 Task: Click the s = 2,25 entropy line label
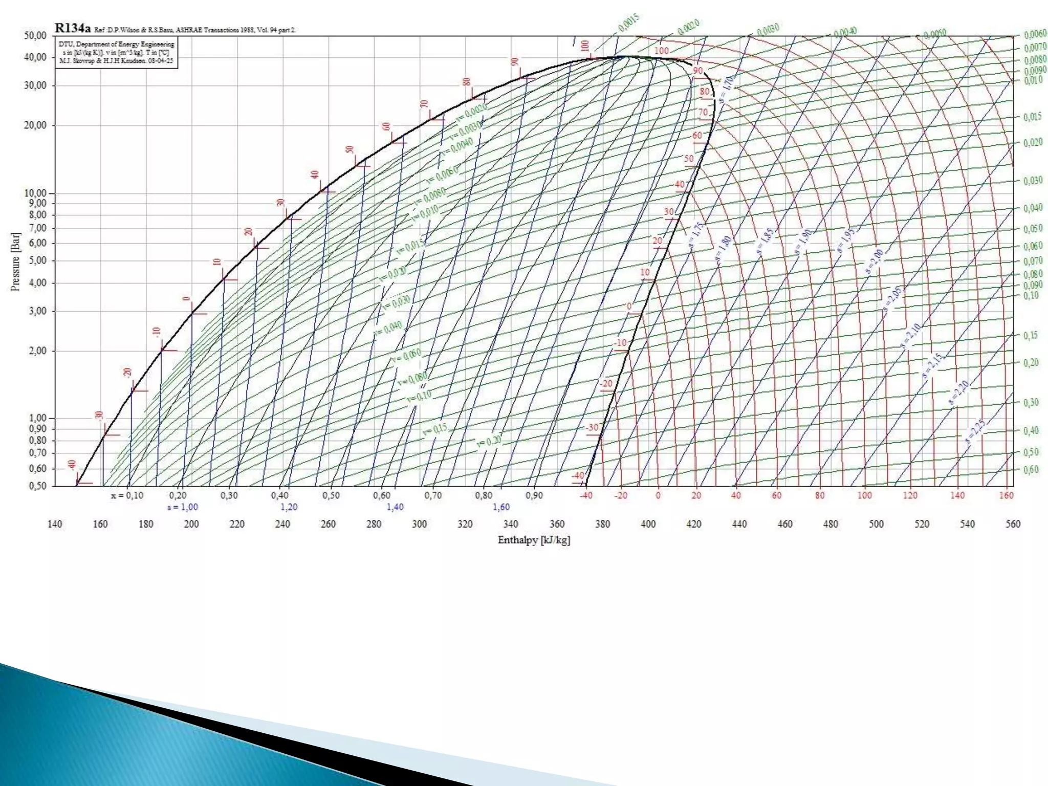[975, 431]
